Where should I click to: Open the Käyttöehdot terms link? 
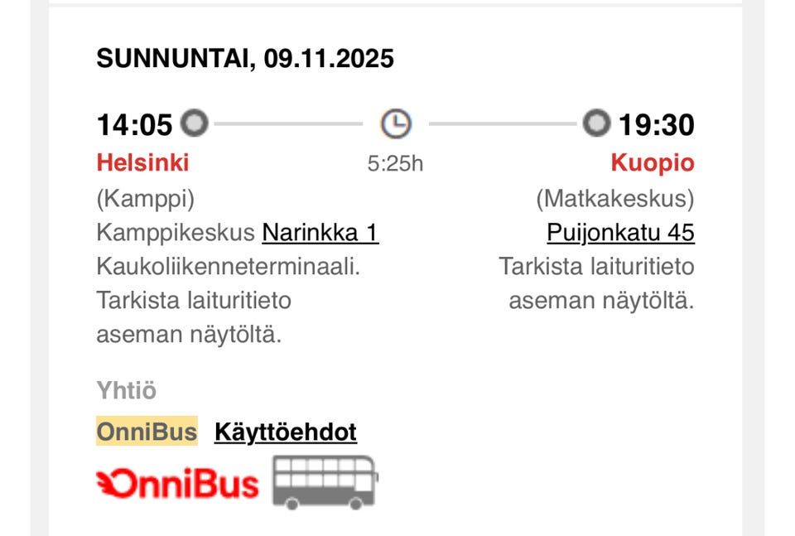click(x=286, y=432)
